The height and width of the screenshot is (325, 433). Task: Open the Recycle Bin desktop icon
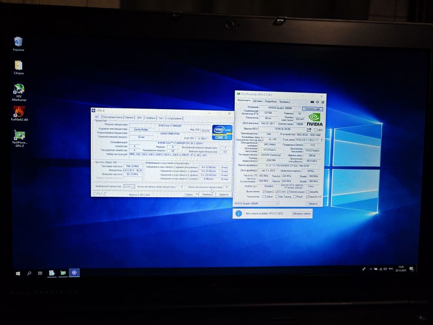point(18,44)
